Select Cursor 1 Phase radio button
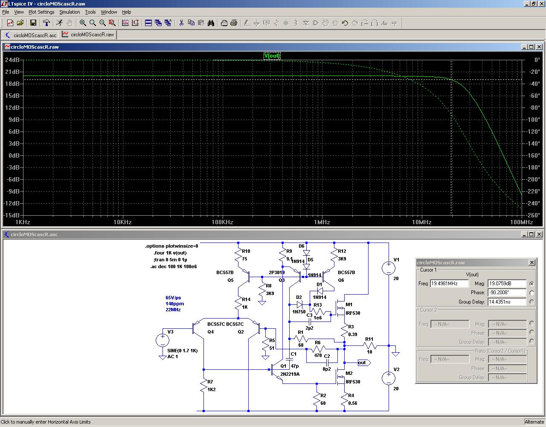The height and width of the screenshot is (427, 546). point(531,293)
